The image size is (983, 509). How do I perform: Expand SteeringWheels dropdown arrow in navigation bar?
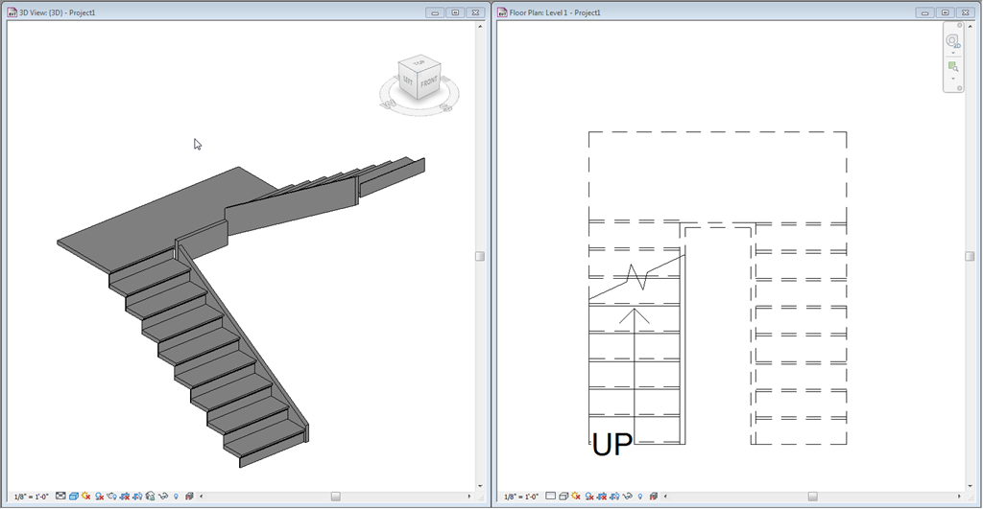(x=953, y=54)
